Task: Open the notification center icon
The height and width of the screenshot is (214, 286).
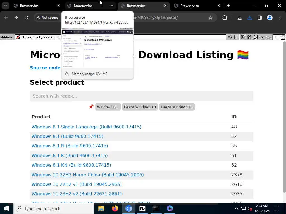Action: 277,208
